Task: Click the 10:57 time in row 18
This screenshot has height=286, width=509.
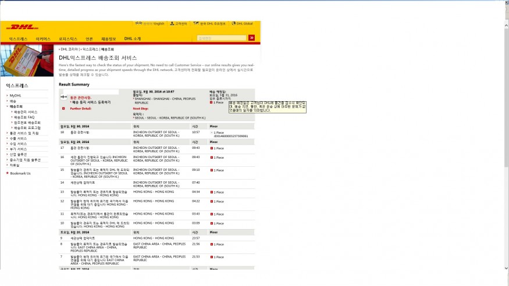Action: click(x=195, y=133)
